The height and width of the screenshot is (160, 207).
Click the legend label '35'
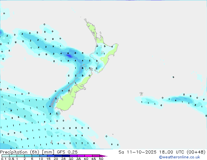[78, 159]
